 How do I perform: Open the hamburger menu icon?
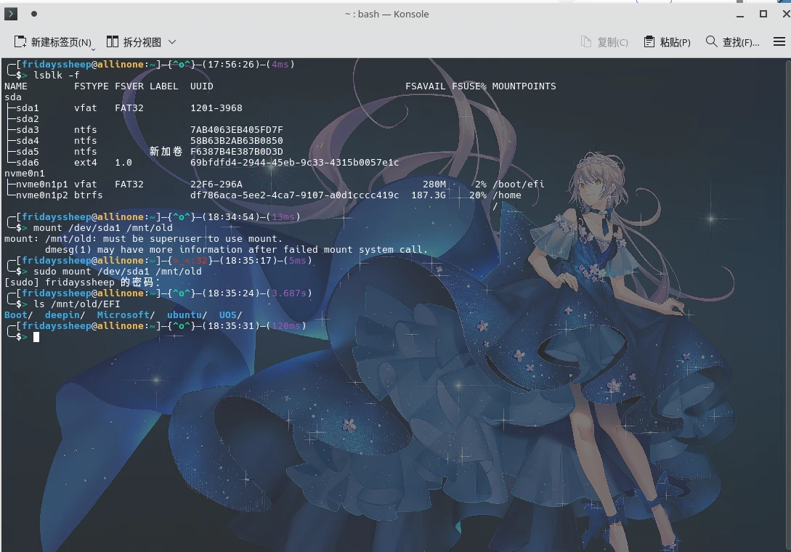tap(779, 41)
